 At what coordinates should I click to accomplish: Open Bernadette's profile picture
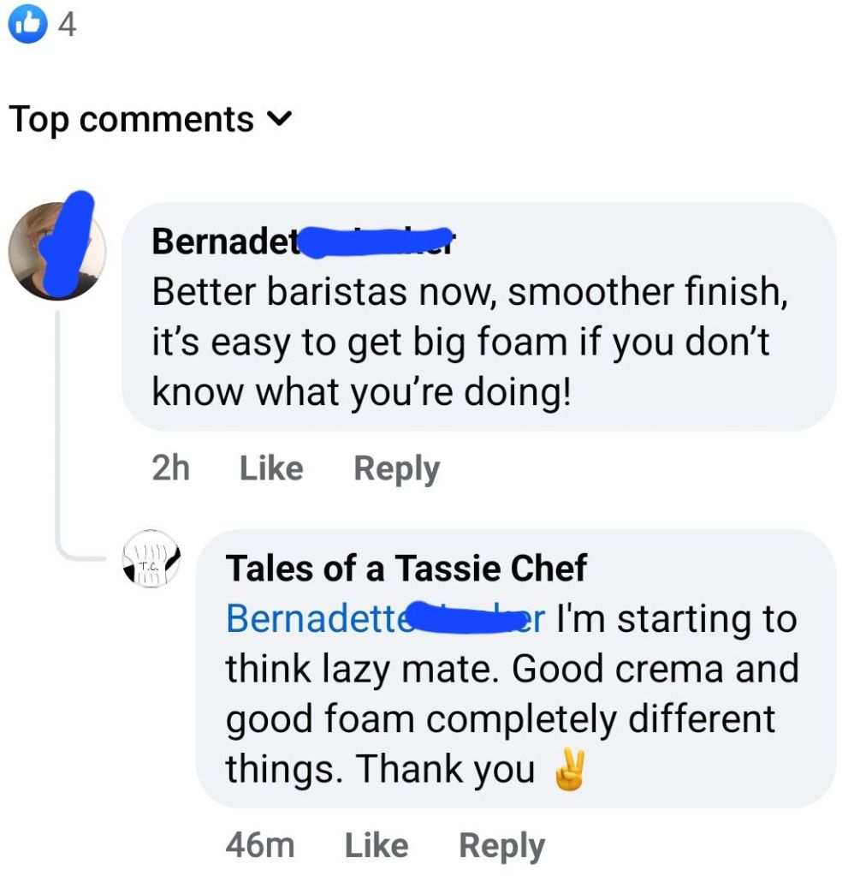tap(56, 251)
